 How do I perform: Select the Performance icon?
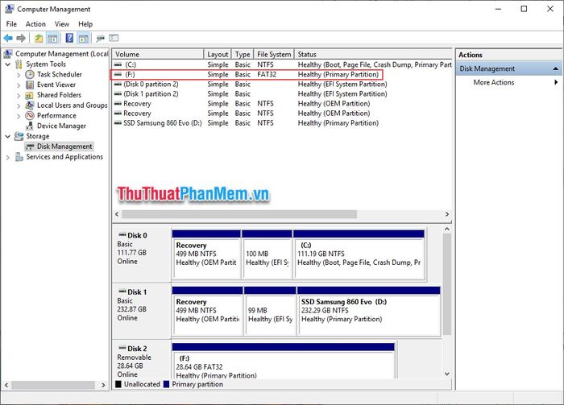30,116
